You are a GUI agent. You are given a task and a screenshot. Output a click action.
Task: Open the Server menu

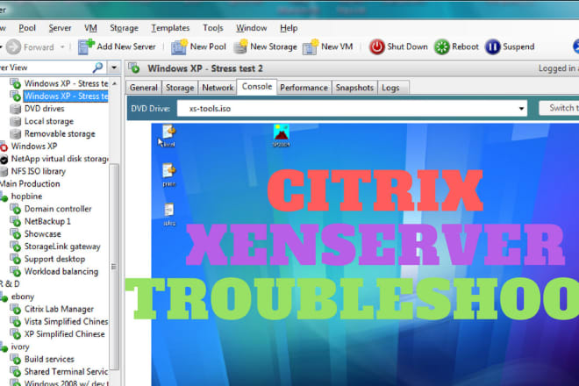coord(60,28)
